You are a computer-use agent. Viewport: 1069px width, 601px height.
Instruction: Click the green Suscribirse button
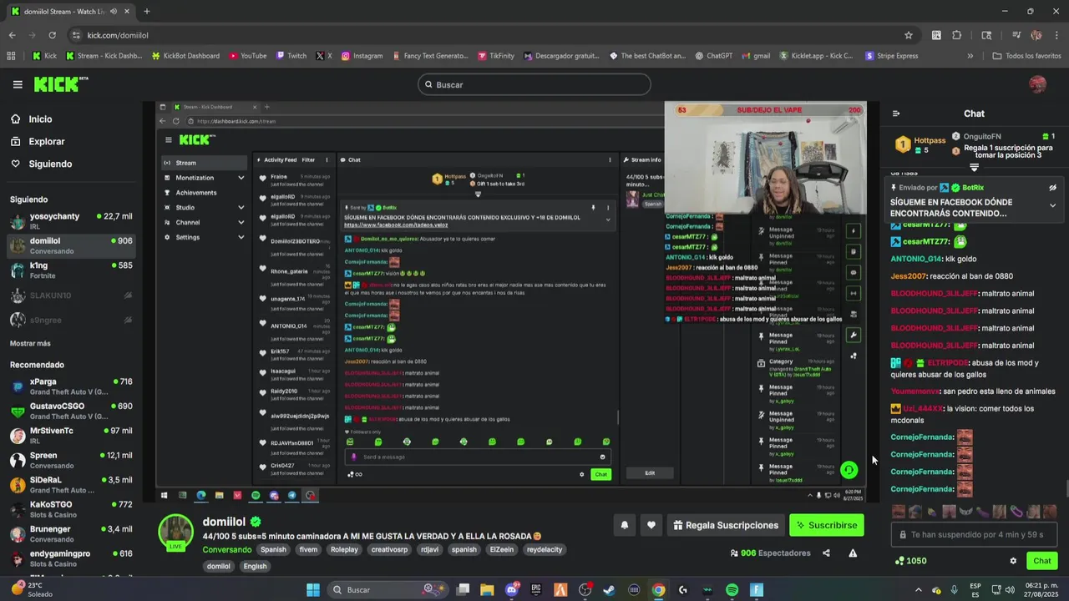point(827,525)
